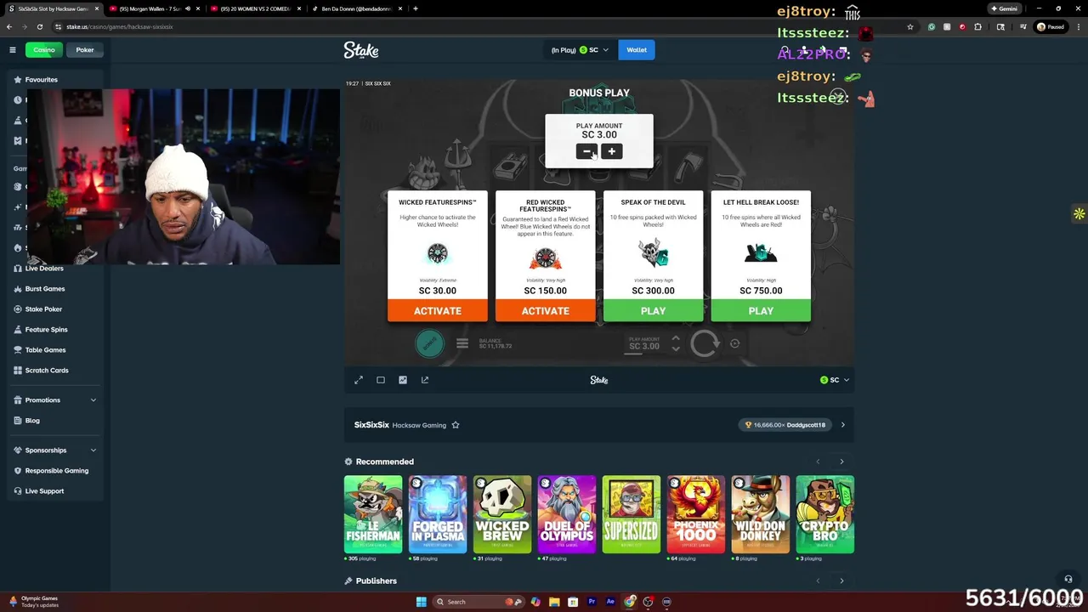The image size is (1088, 612).
Task: Show previous Recommended games with left arrow
Action: tap(818, 462)
